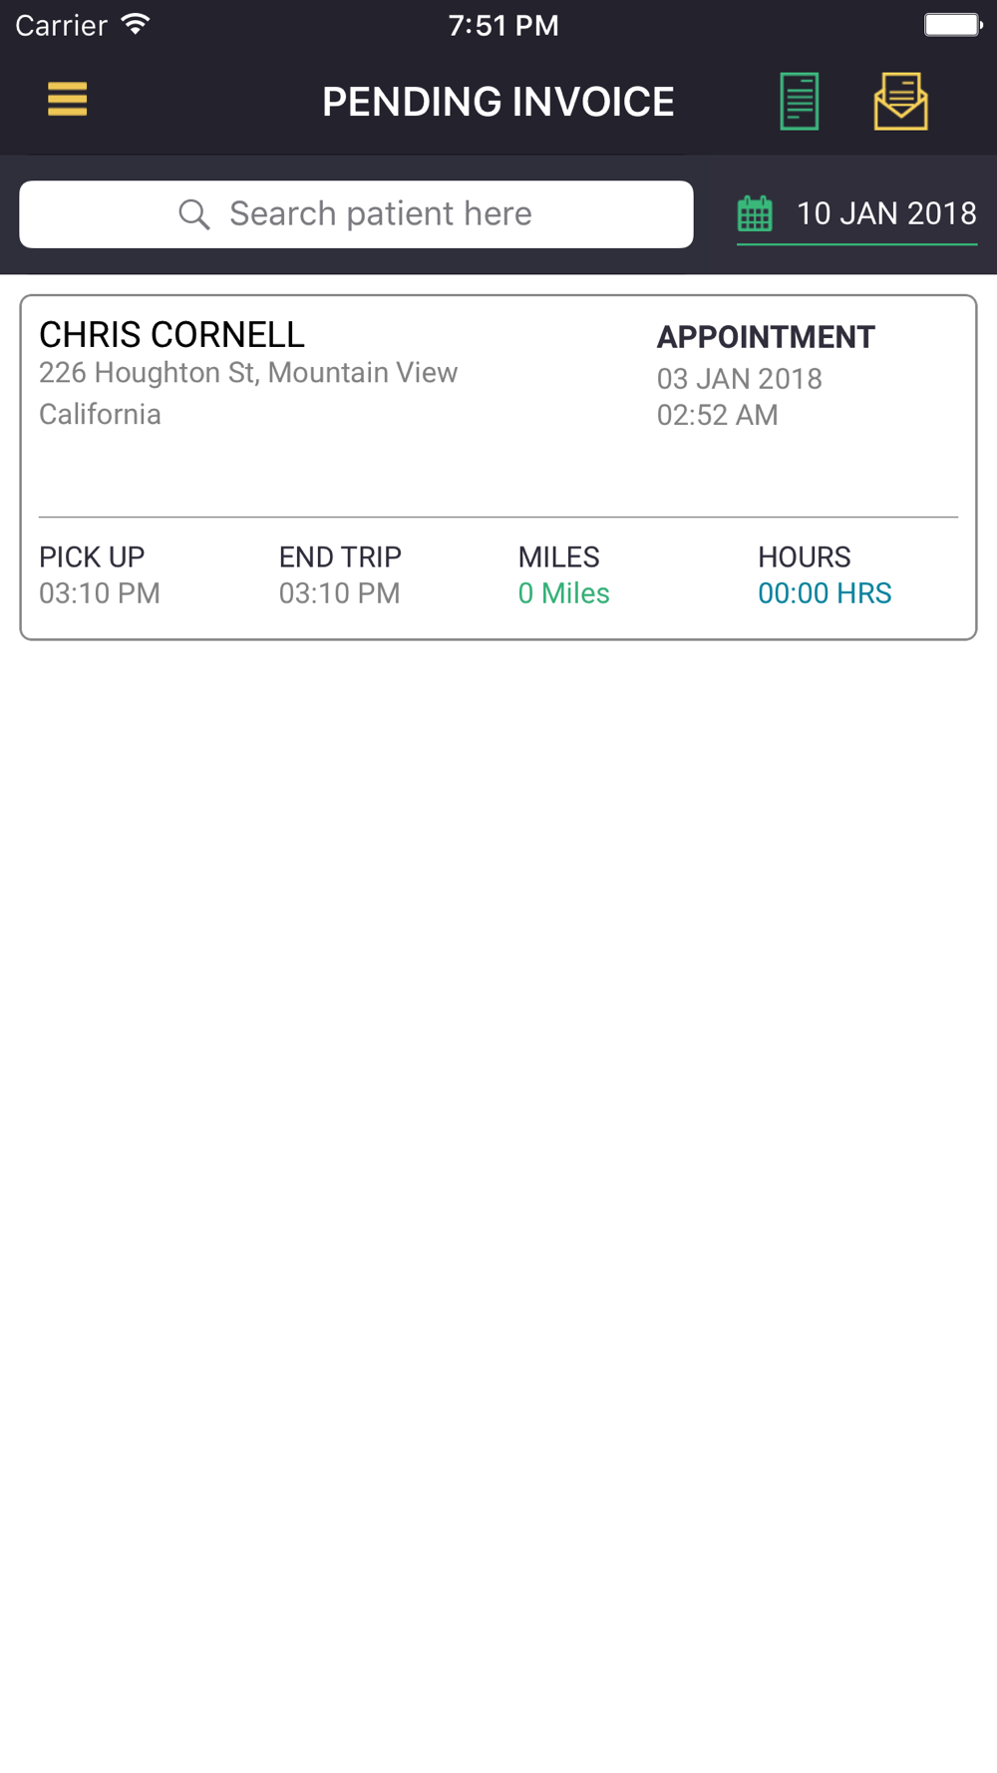Tap the green 0 Miles value
The height and width of the screenshot is (1773, 997).
pyautogui.click(x=563, y=593)
